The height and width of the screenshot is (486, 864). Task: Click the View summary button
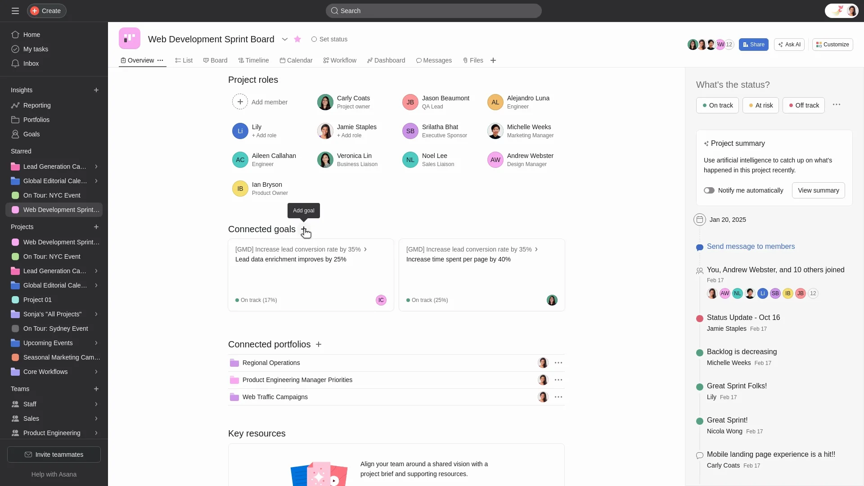818,190
